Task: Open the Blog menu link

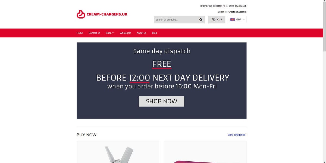Action: tap(154, 33)
